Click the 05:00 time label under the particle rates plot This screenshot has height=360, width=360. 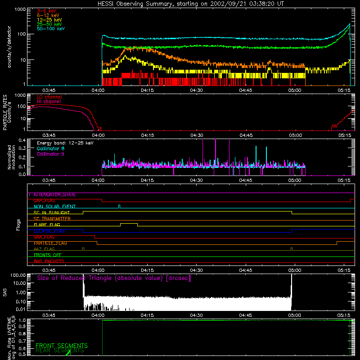pos(295,135)
